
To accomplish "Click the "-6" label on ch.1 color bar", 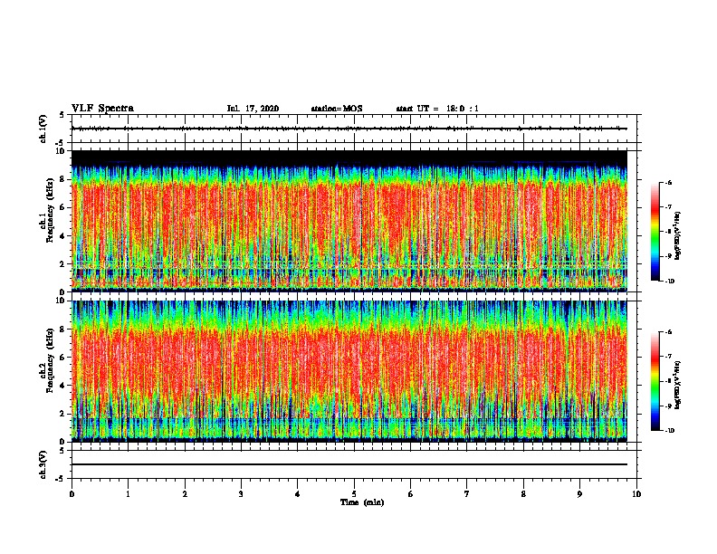I will tap(668, 182).
